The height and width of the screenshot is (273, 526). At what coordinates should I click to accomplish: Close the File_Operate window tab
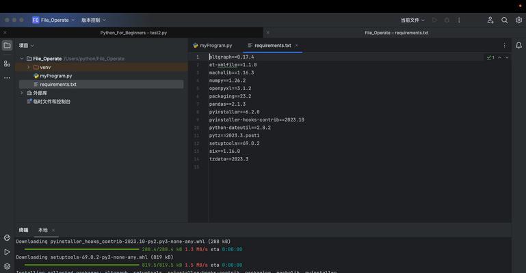267,33
